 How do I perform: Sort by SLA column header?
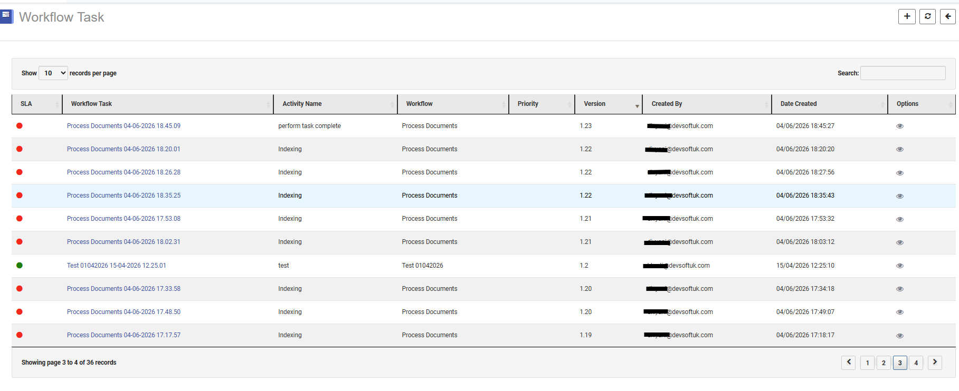coord(37,104)
